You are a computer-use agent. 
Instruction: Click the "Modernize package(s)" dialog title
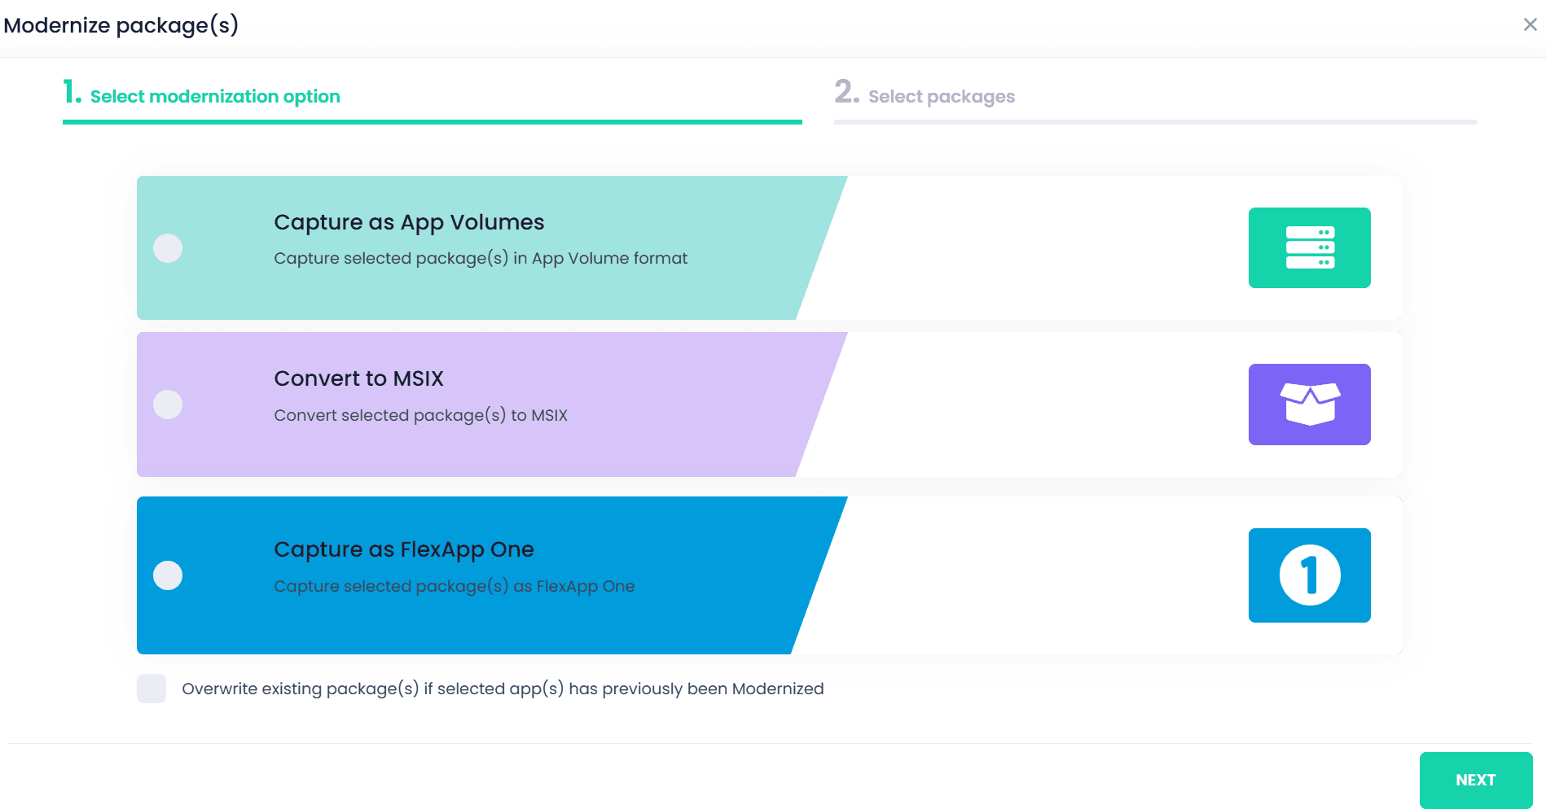click(121, 25)
